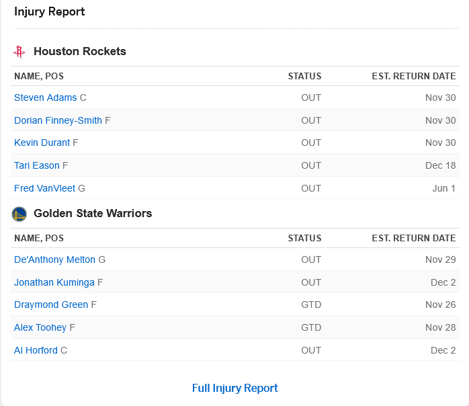The image size is (469, 406).
Task: Click the Injury Report heading
Action: [x=50, y=11]
